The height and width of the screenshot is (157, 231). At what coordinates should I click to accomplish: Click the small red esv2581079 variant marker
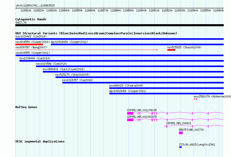(x=195, y=99)
